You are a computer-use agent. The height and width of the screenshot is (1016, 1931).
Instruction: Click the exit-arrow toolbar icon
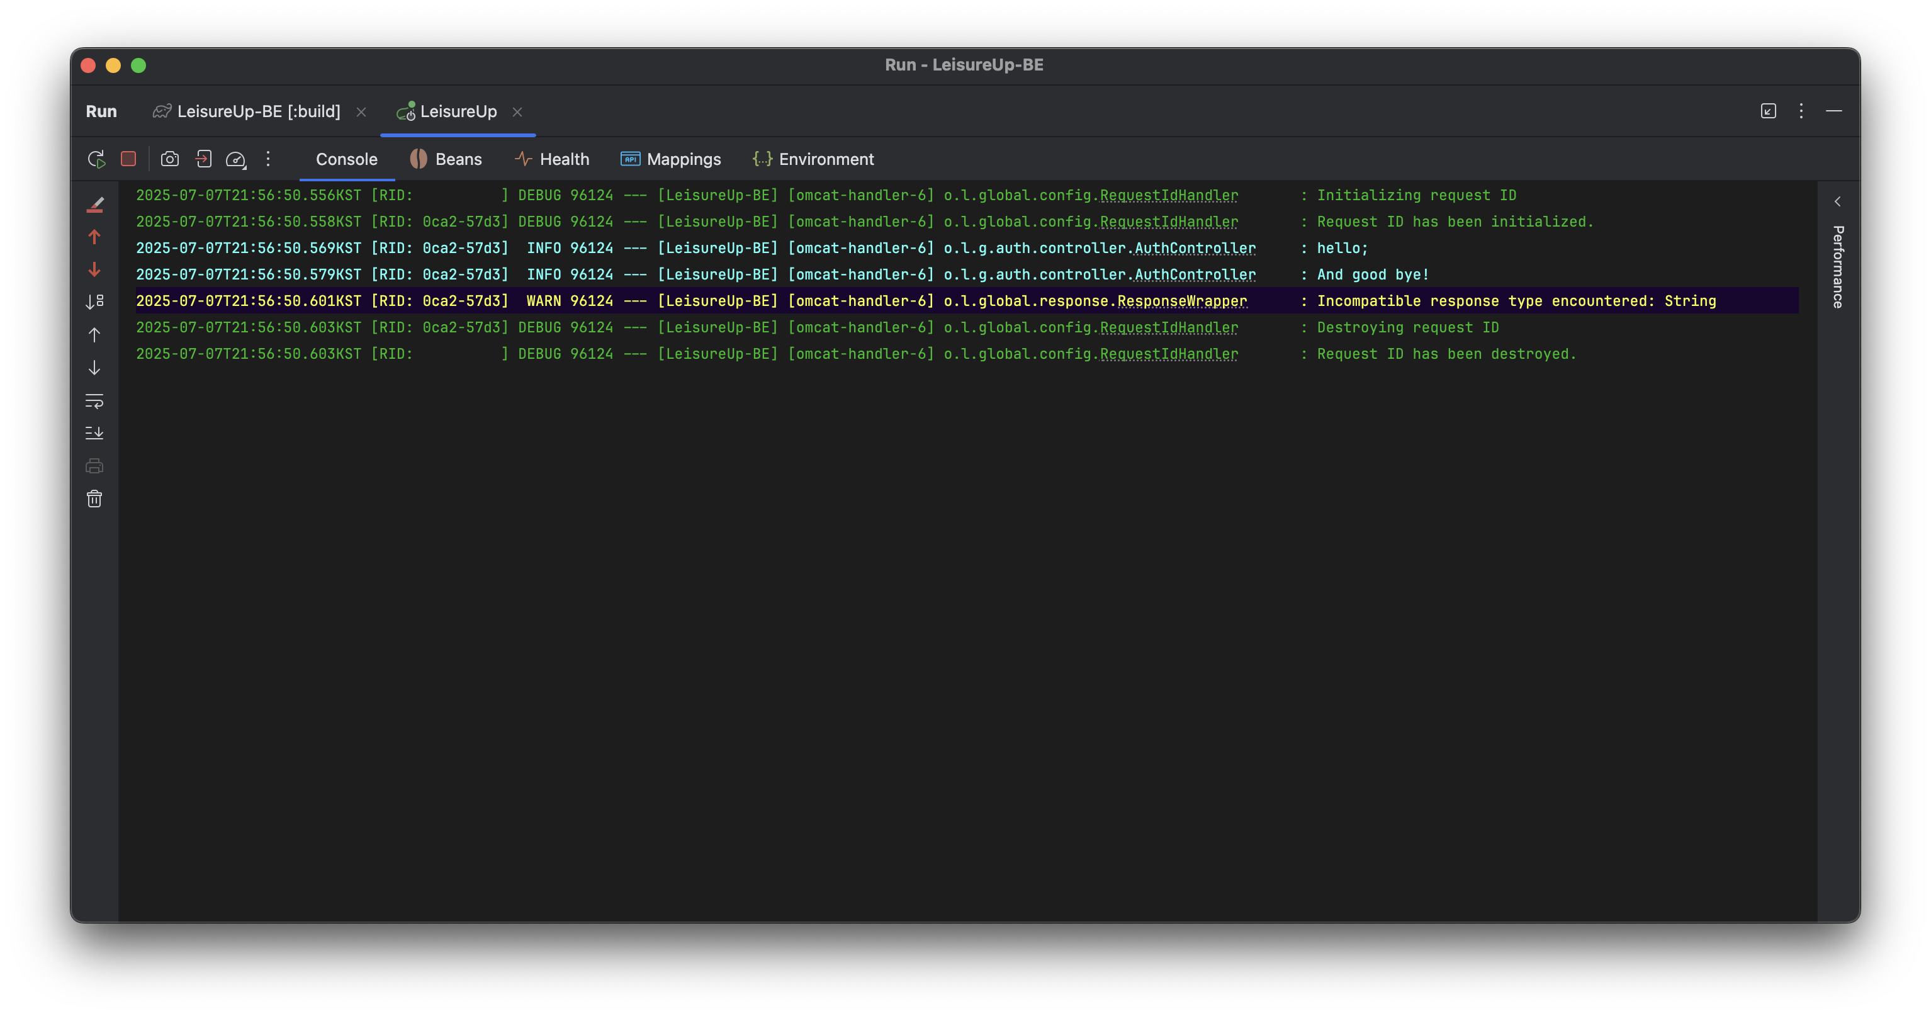203,159
